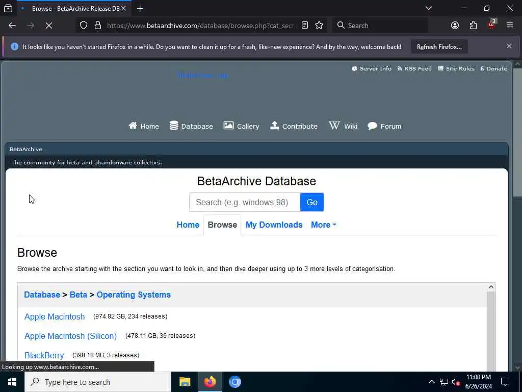Dismiss the Firefox refresh notification bar
The height and width of the screenshot is (392, 522).
pyautogui.click(x=509, y=46)
